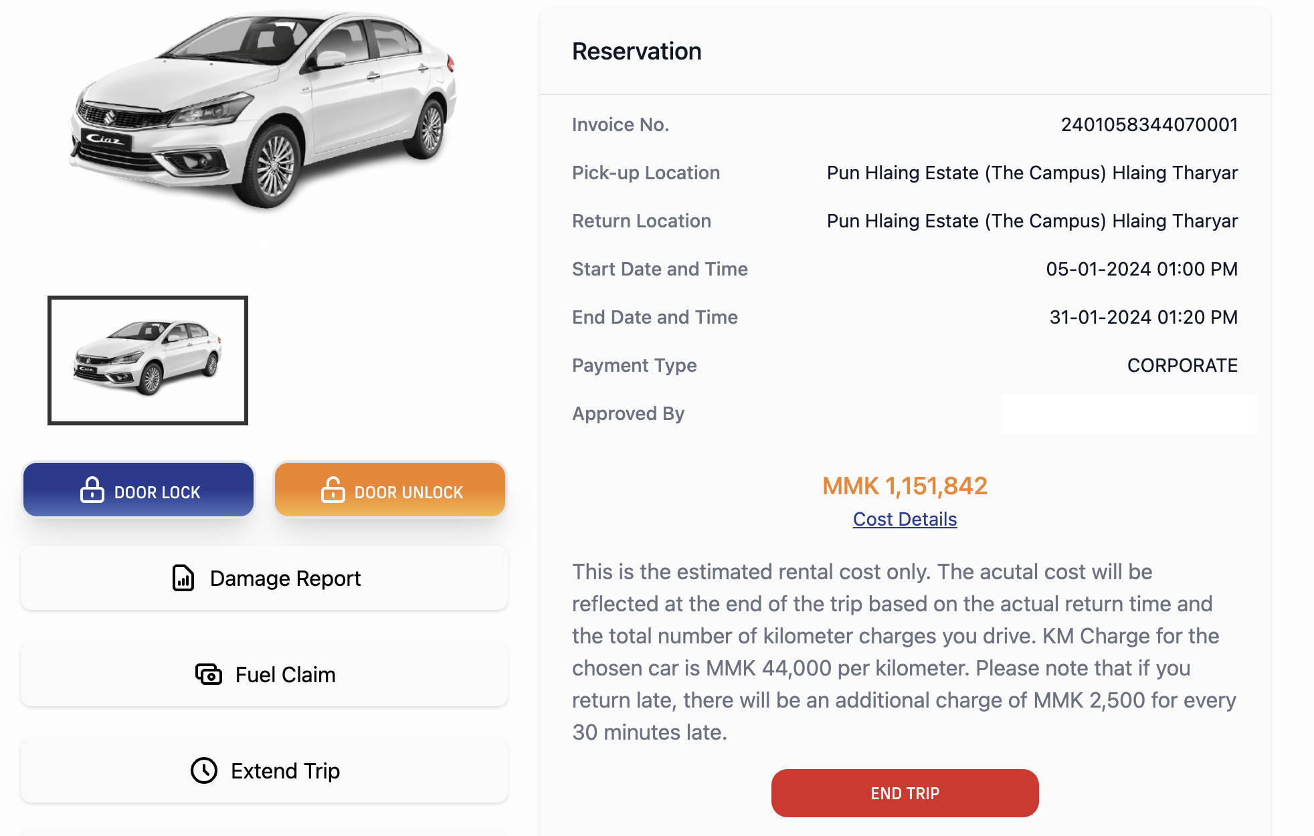Click the document chart icon beside Damage Report

[x=183, y=578]
